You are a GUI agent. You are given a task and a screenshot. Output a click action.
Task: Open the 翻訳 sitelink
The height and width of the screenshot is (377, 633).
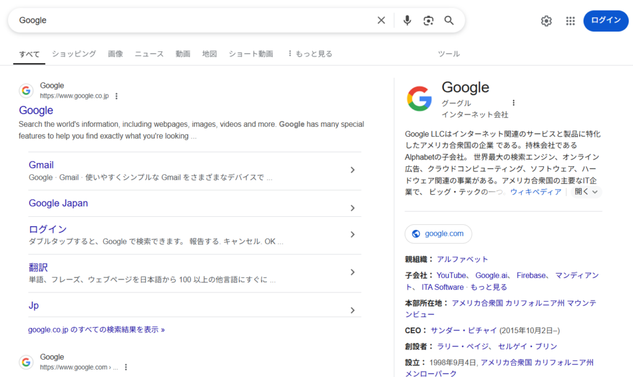pyautogui.click(x=38, y=267)
